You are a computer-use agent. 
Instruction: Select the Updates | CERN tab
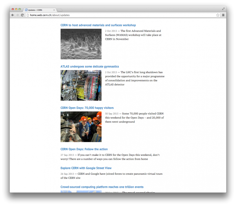tap(40, 10)
